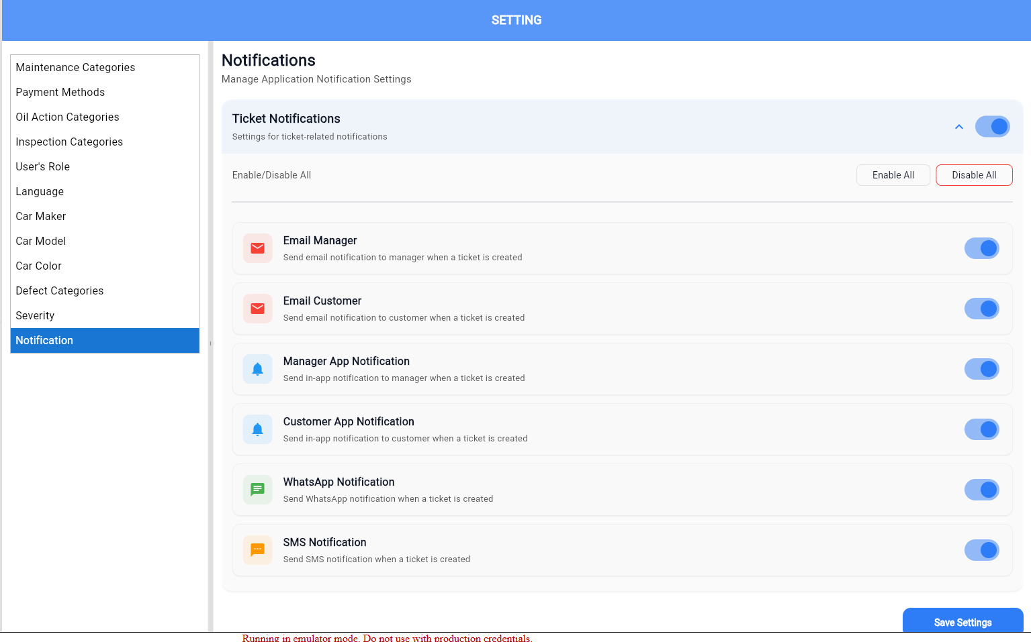Turn off the Email Manager toggle
Screen dimensions: 1031x642
coord(981,248)
